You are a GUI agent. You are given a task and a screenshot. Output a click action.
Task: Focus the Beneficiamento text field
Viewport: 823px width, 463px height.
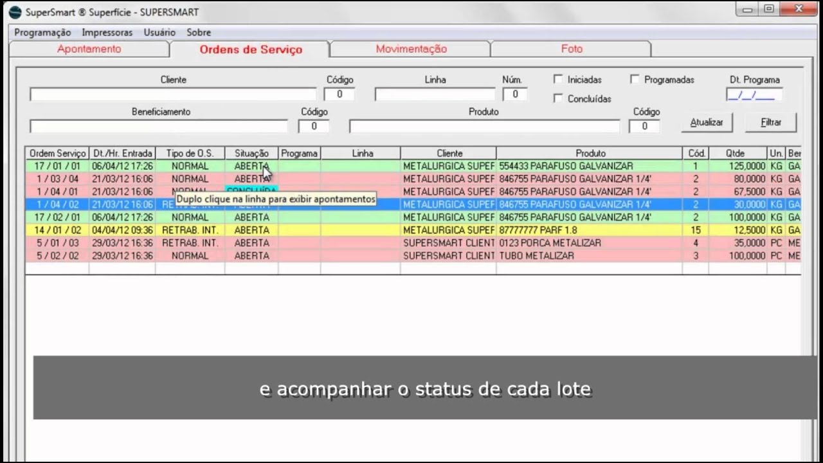pos(159,127)
